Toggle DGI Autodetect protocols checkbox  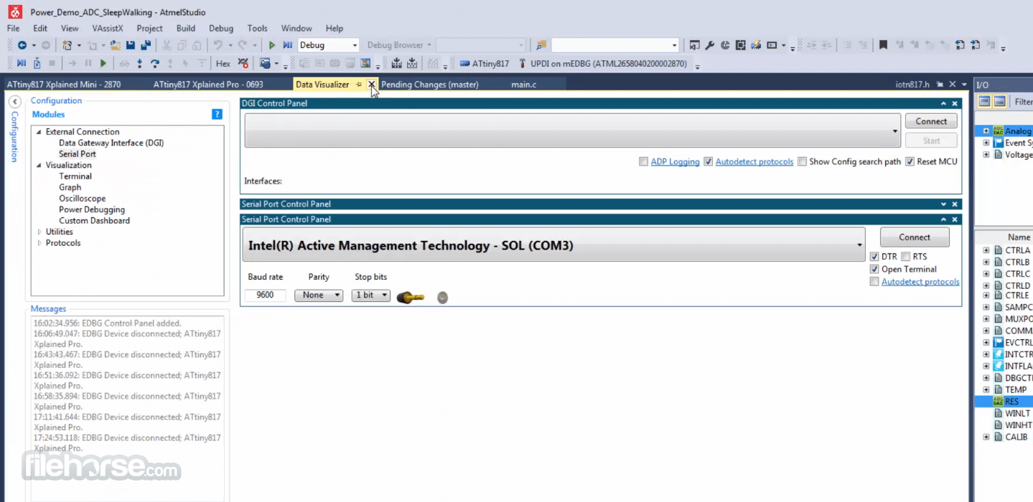(x=709, y=161)
